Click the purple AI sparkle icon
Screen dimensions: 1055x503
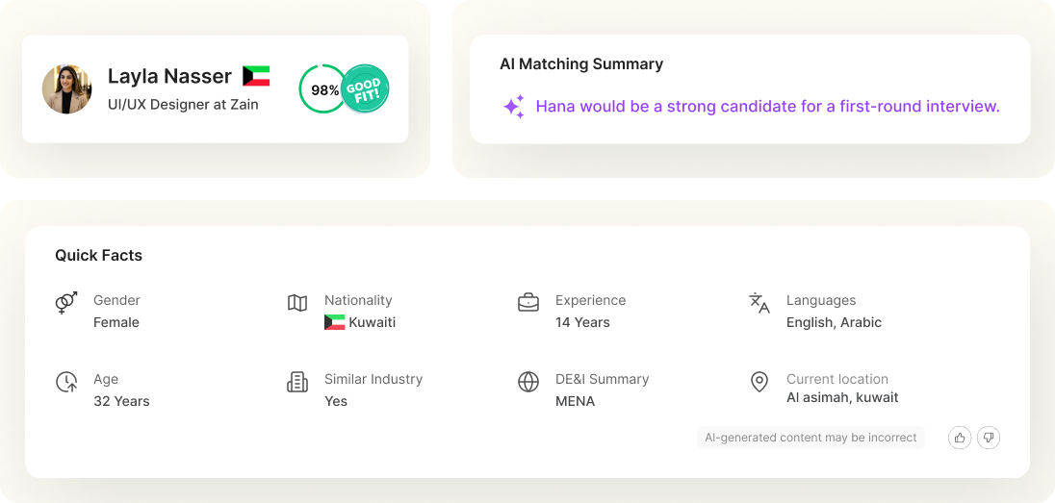[x=514, y=107]
